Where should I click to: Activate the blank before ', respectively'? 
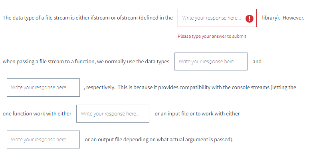coord(44,88)
